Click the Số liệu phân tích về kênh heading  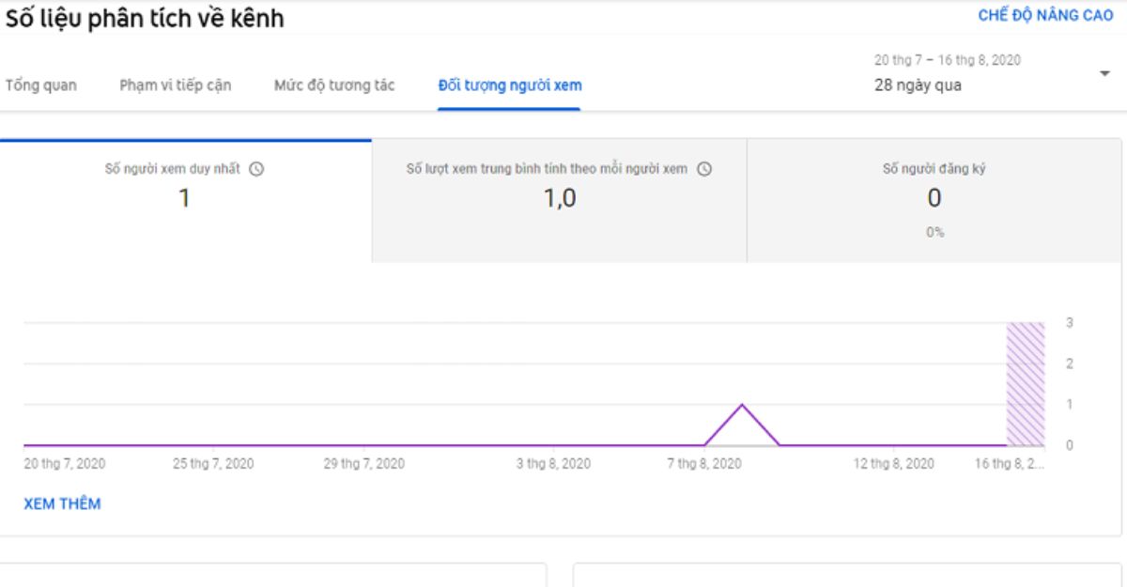145,18
